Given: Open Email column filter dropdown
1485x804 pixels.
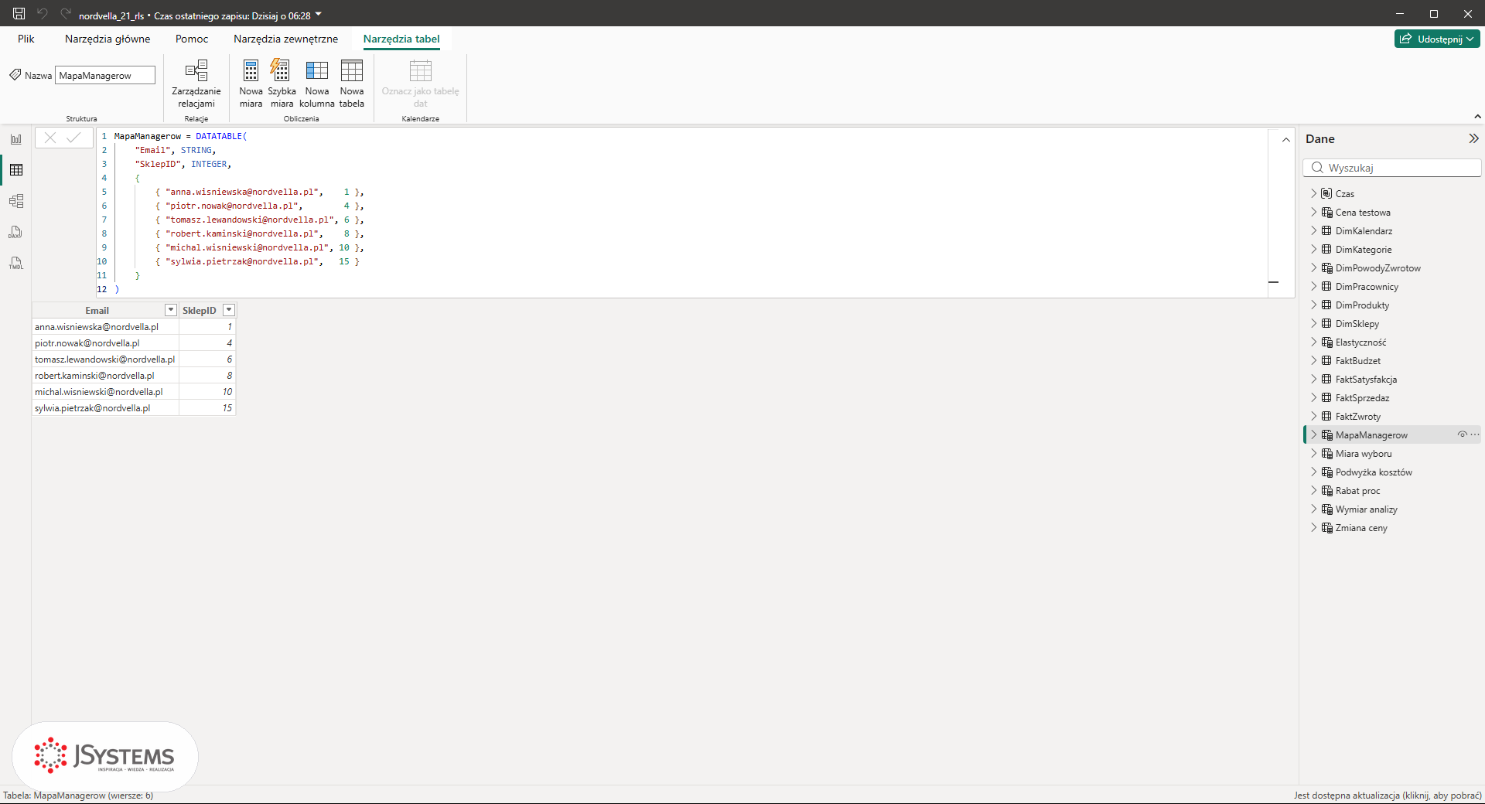Looking at the screenshot, I should 171,310.
